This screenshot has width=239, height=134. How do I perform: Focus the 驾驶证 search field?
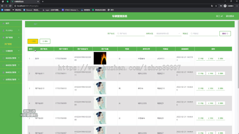coord(204,33)
